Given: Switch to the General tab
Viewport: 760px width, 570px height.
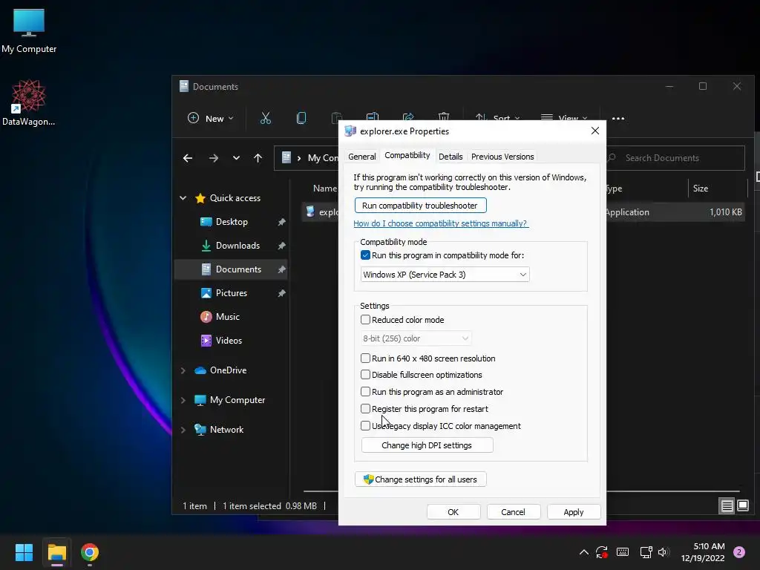Looking at the screenshot, I should click(361, 157).
